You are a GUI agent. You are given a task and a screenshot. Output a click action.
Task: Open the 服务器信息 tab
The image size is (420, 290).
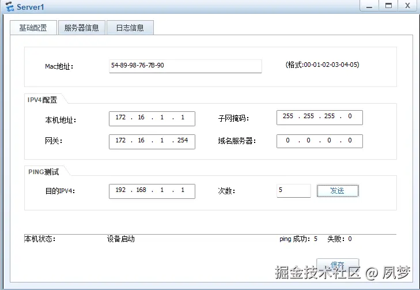82,28
